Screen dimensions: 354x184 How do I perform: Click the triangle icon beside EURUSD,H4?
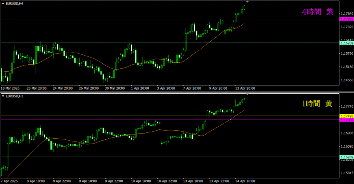3,3
